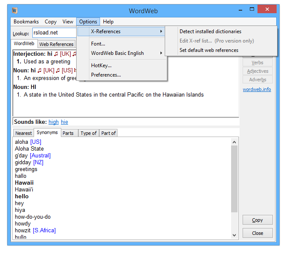Select synonym 'how-do-you-do'
The width and height of the screenshot is (286, 254).
coord(33,217)
